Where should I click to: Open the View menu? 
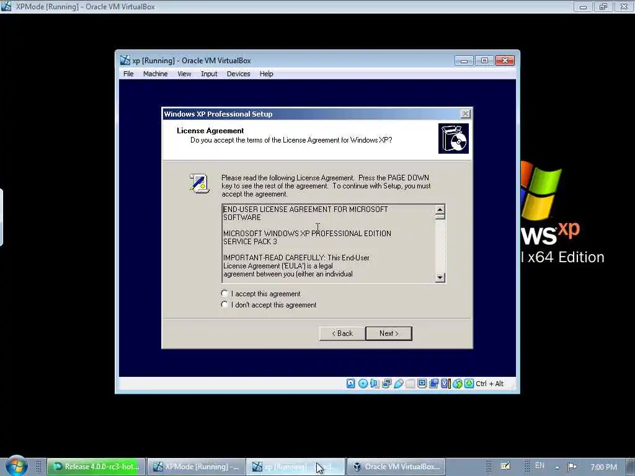tap(184, 74)
